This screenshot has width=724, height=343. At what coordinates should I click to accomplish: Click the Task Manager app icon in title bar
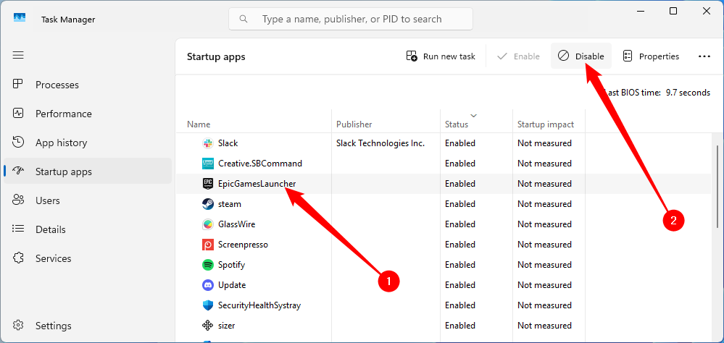(x=19, y=18)
